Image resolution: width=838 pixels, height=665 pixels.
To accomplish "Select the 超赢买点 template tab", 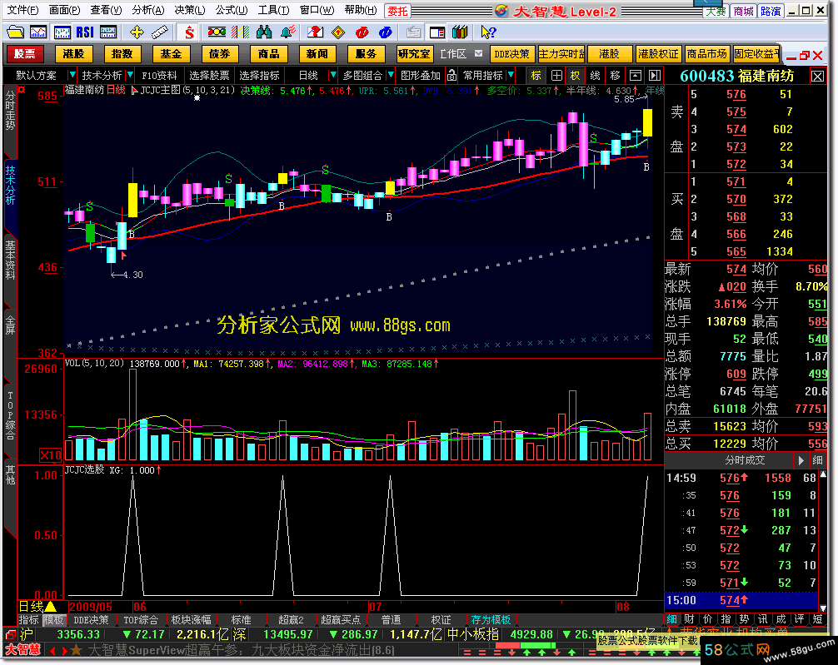I will [x=341, y=619].
